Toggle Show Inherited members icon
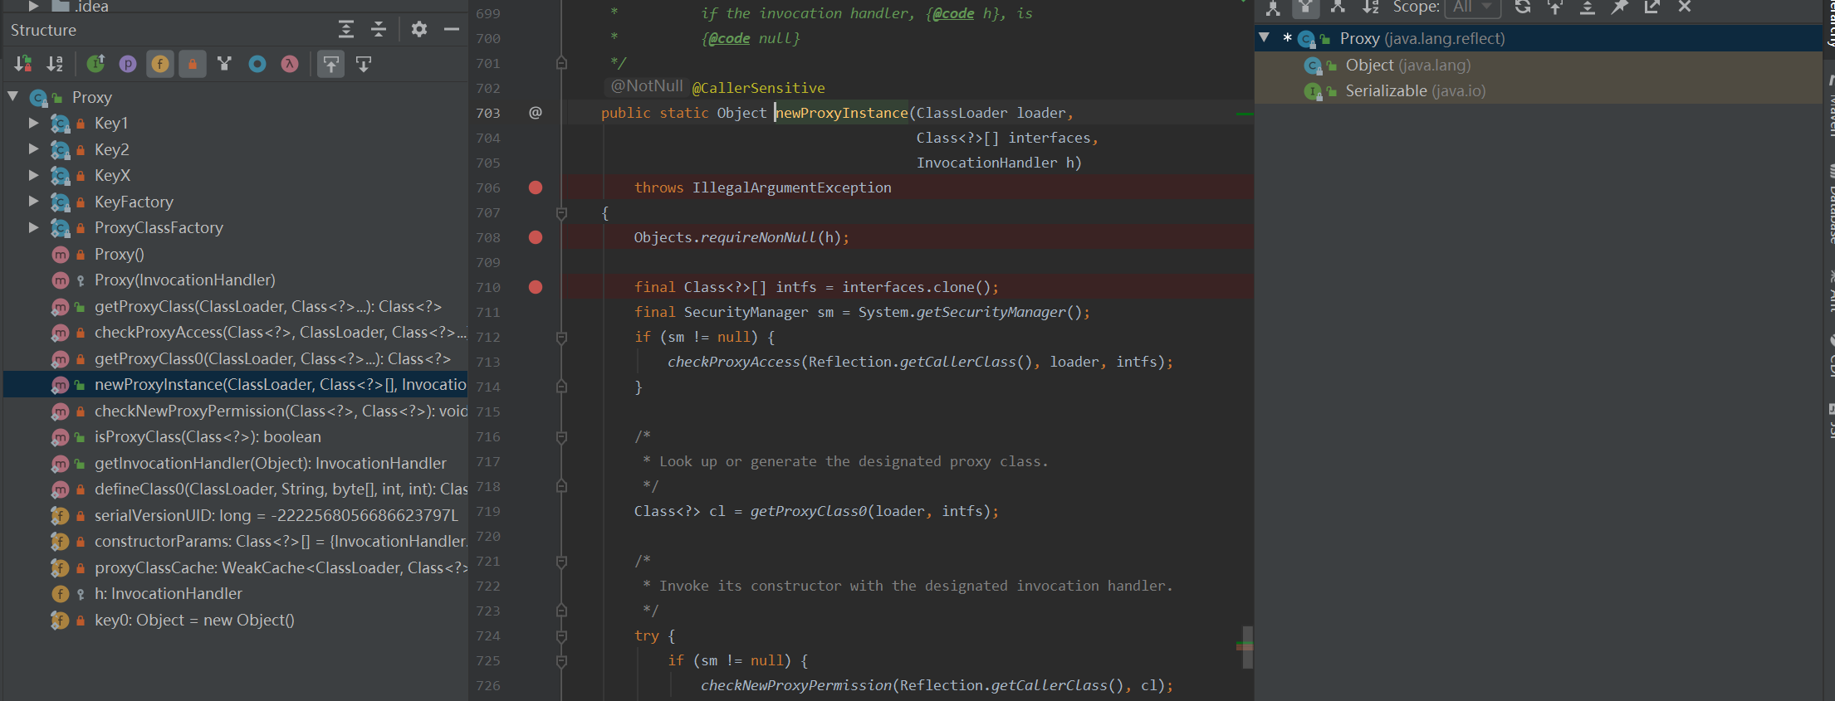The height and width of the screenshot is (701, 1835). coord(96,64)
